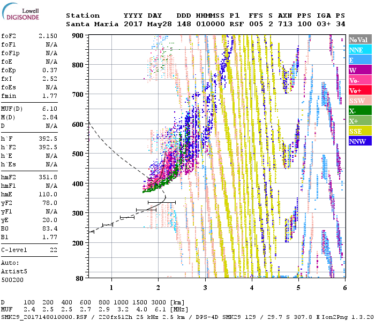The height and width of the screenshot is (321, 375).
Task: Click the 500200 code under Artist5
Action: tap(12, 280)
